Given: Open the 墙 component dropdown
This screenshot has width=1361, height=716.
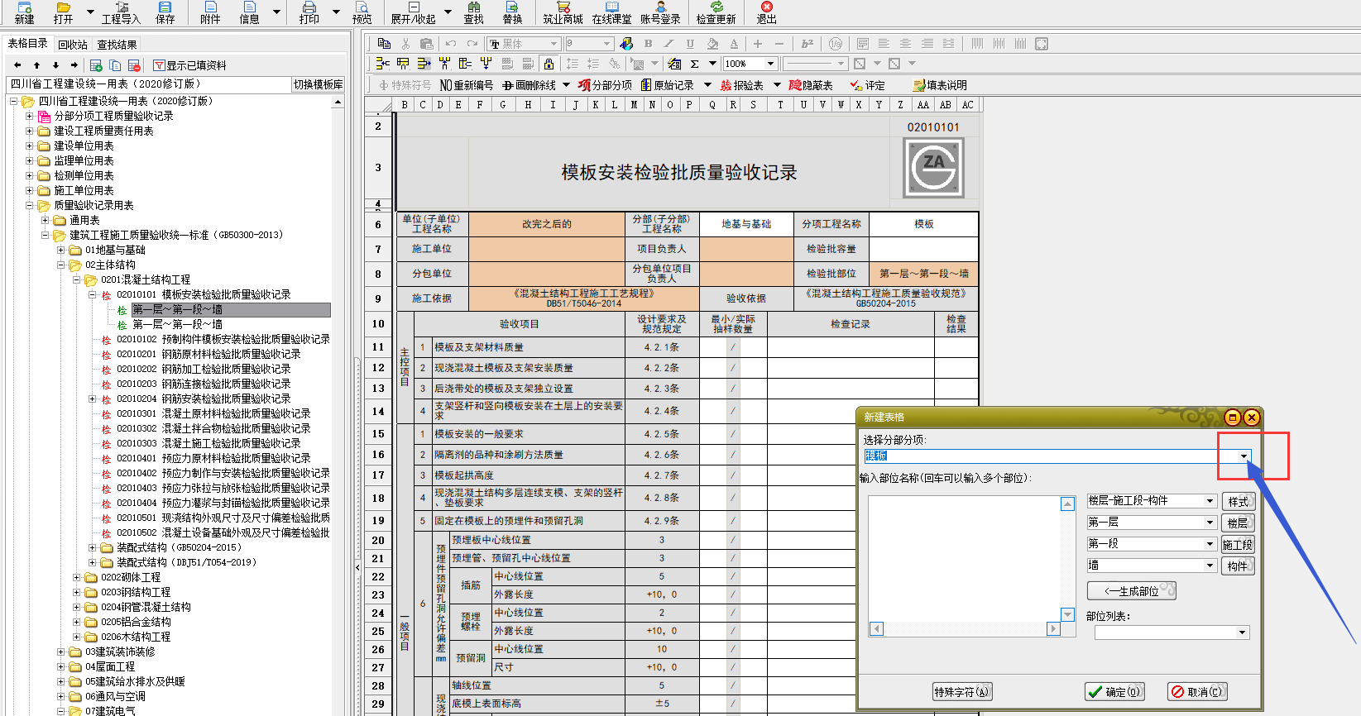Looking at the screenshot, I should click(1210, 566).
